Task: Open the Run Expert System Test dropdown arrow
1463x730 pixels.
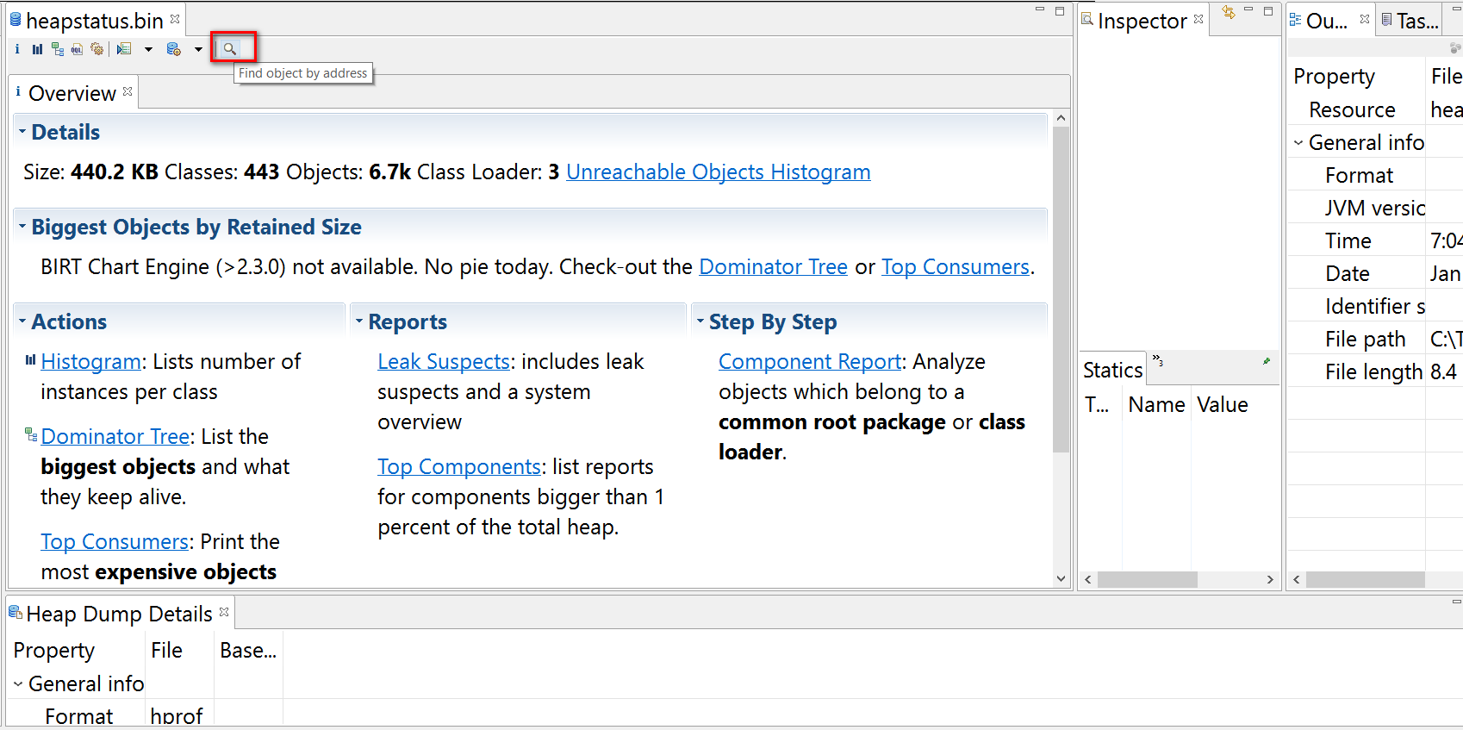Action: [x=148, y=49]
